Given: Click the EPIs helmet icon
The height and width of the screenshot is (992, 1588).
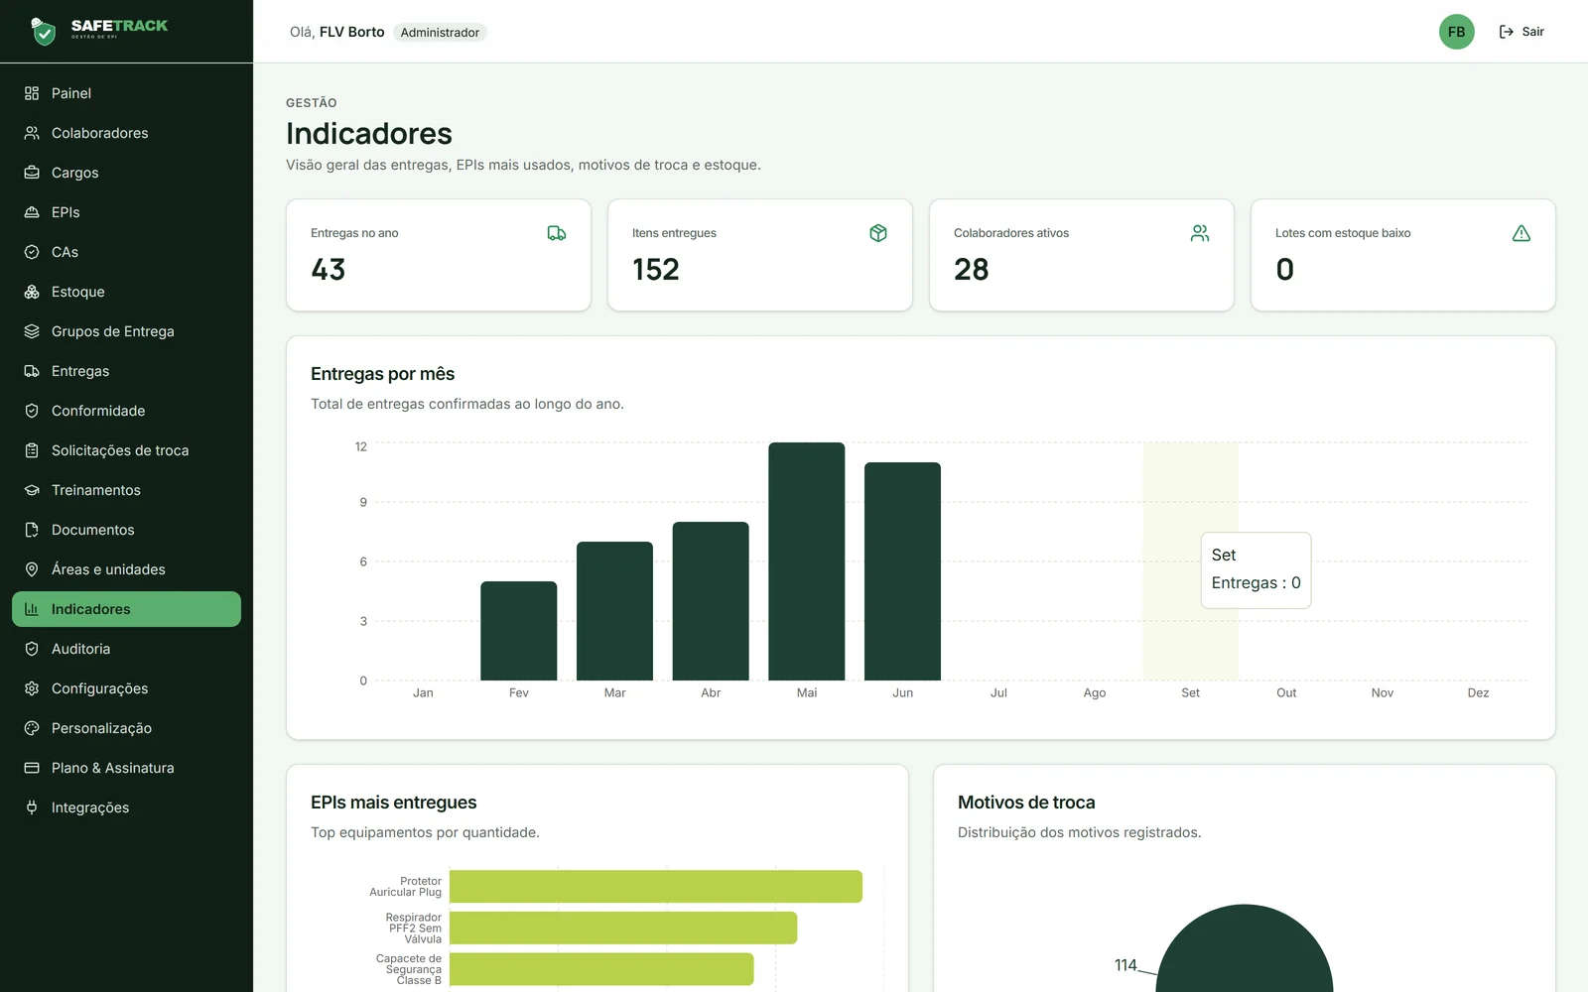Looking at the screenshot, I should coord(32,212).
